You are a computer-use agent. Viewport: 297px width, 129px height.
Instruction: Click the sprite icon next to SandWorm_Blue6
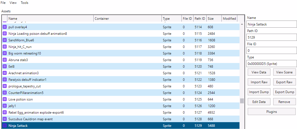pyautogui.click(x=5, y=40)
